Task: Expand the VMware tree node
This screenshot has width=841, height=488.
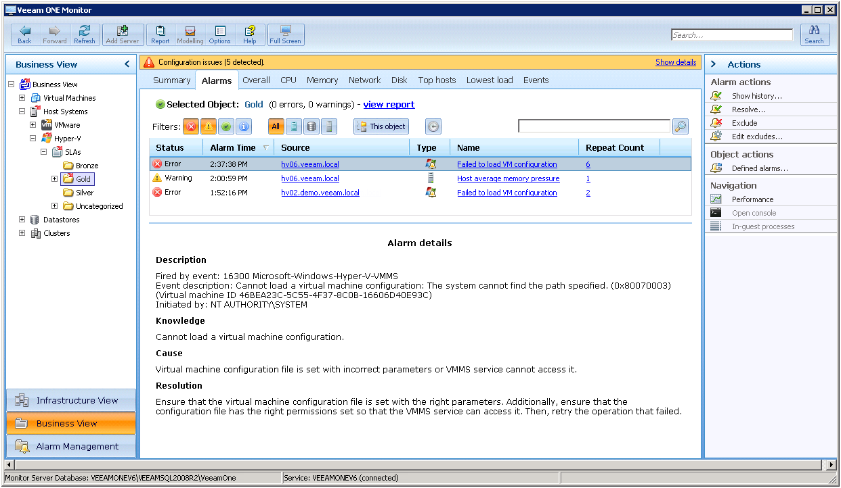Action: pyautogui.click(x=33, y=125)
